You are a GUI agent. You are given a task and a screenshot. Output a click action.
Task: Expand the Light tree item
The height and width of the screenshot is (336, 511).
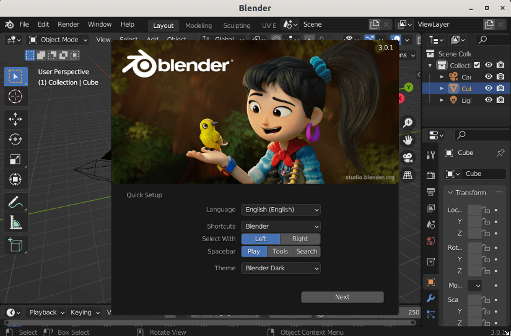[x=442, y=100]
